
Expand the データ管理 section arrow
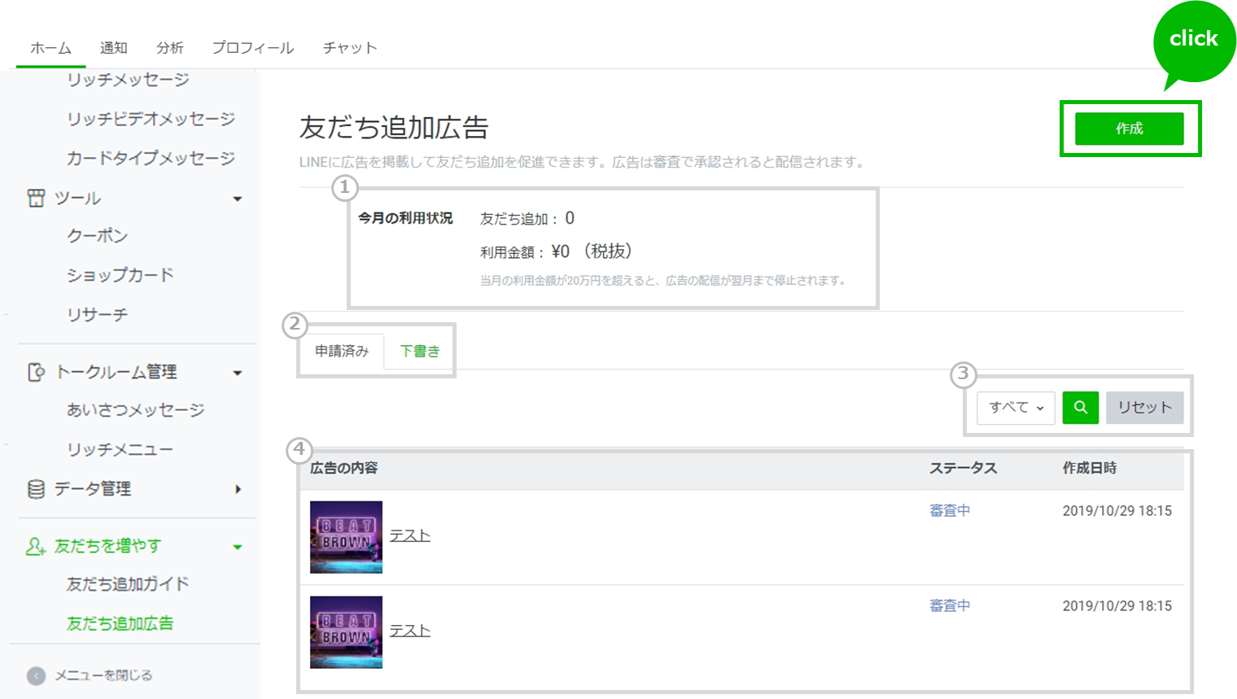click(238, 489)
